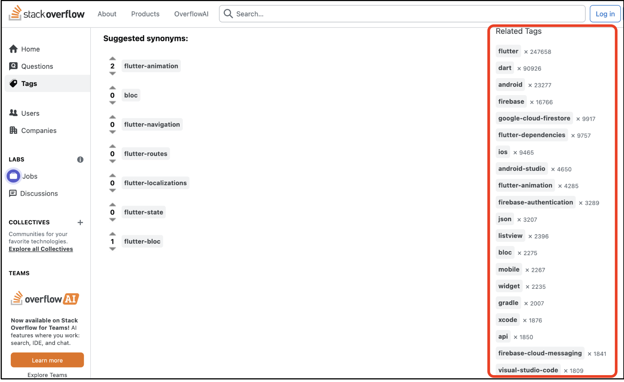Click the OverflowAI logo in Teams
The height and width of the screenshot is (382, 624).
coord(45,298)
